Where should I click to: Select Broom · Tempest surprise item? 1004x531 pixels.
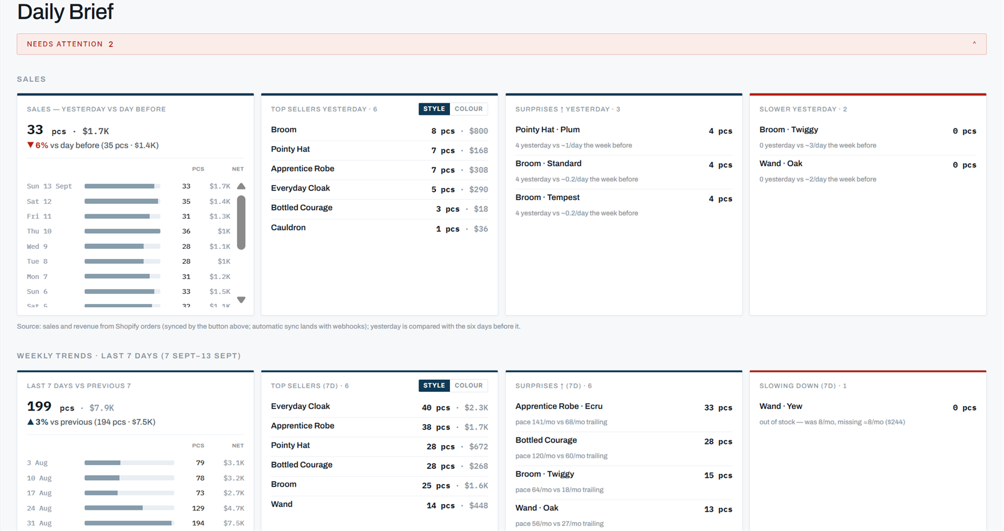click(x=624, y=205)
